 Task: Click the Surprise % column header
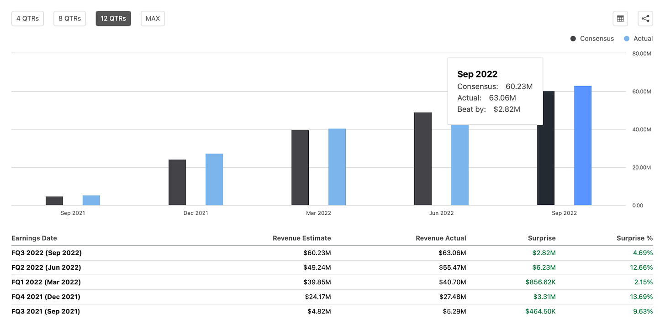pos(635,238)
